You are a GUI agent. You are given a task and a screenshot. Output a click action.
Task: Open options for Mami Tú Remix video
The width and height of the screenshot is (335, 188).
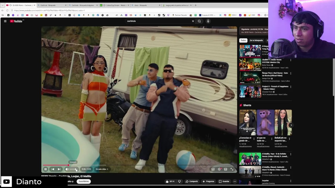[x=291, y=168]
